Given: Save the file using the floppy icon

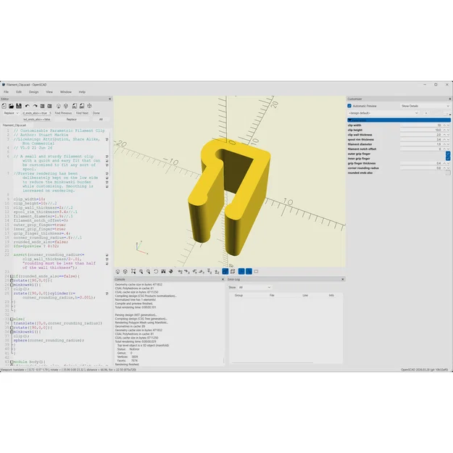Looking at the screenshot, I should [x=19, y=106].
